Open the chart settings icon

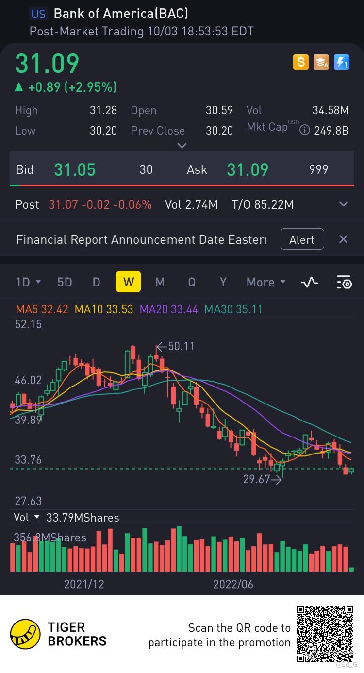344,282
